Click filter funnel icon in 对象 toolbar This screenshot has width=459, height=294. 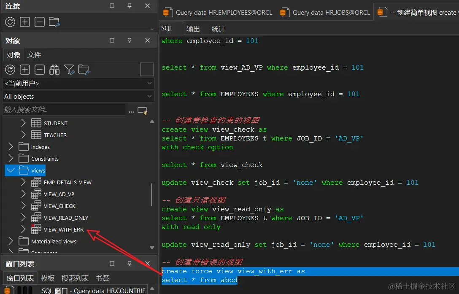[69, 70]
